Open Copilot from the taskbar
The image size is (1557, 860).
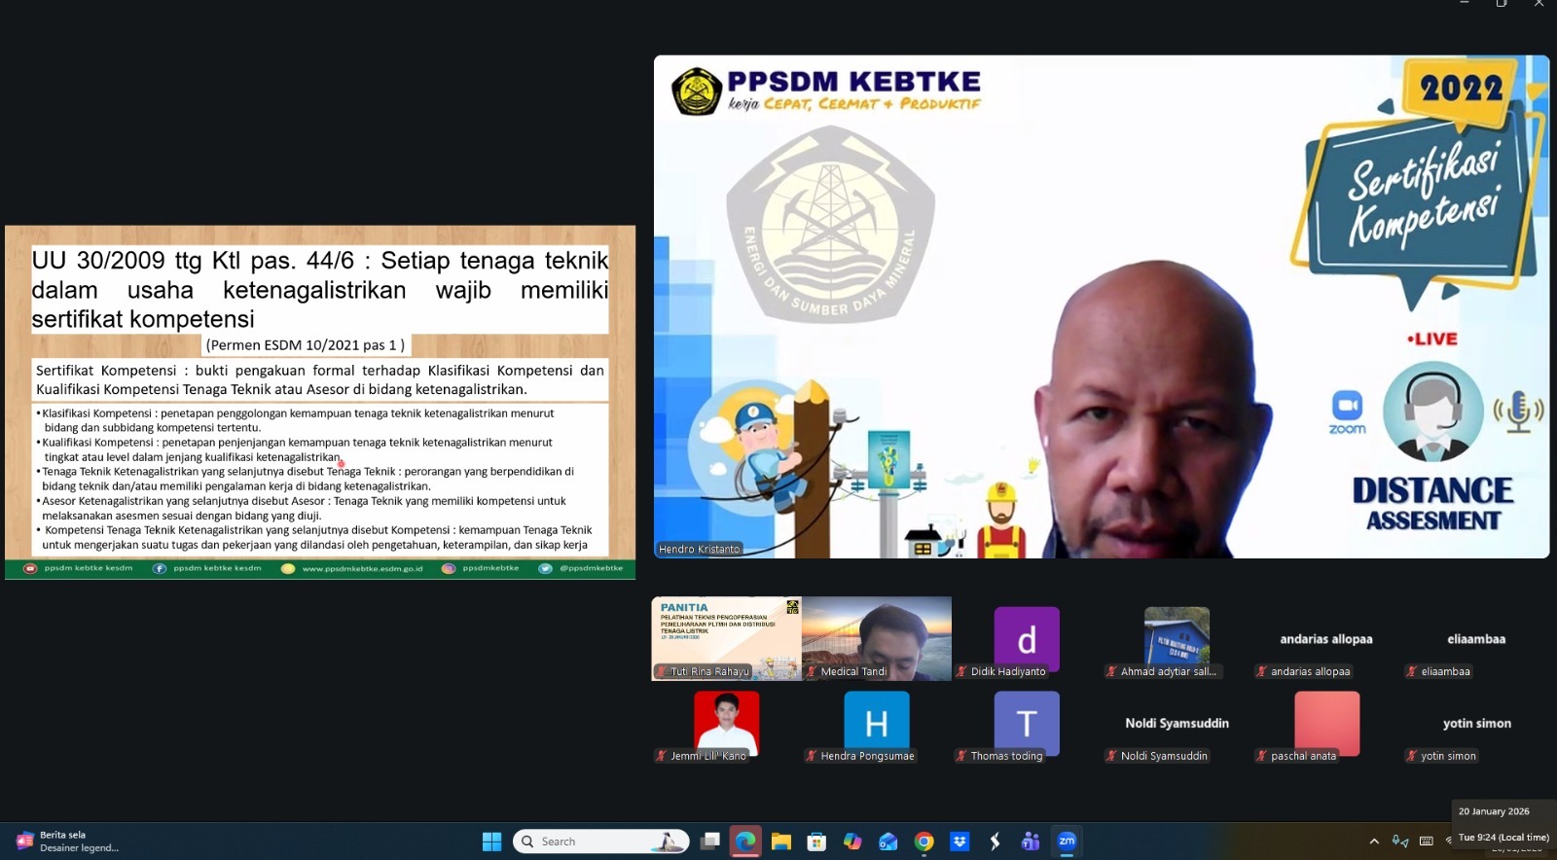pos(852,842)
